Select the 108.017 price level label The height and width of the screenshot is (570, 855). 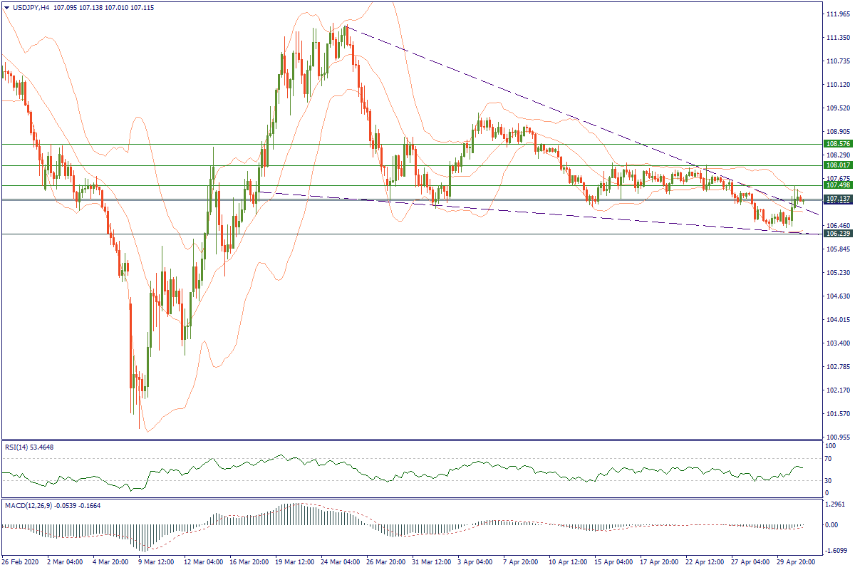(838, 165)
